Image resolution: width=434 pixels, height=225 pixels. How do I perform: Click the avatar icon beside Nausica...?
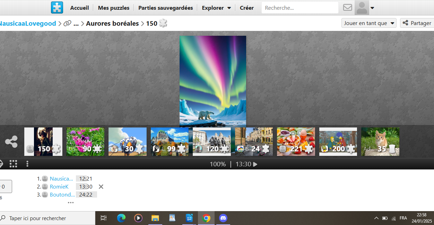pyautogui.click(x=45, y=178)
